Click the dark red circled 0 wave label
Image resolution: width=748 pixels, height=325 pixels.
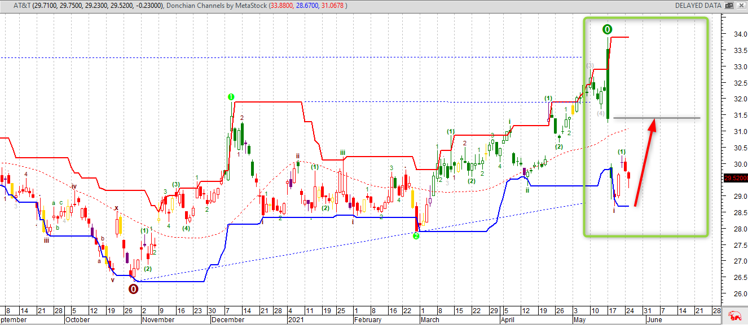(133, 289)
